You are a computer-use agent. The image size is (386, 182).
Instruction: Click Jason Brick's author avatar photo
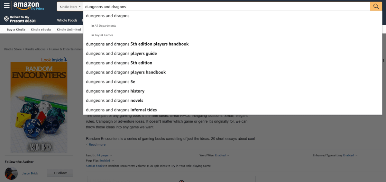11,173
